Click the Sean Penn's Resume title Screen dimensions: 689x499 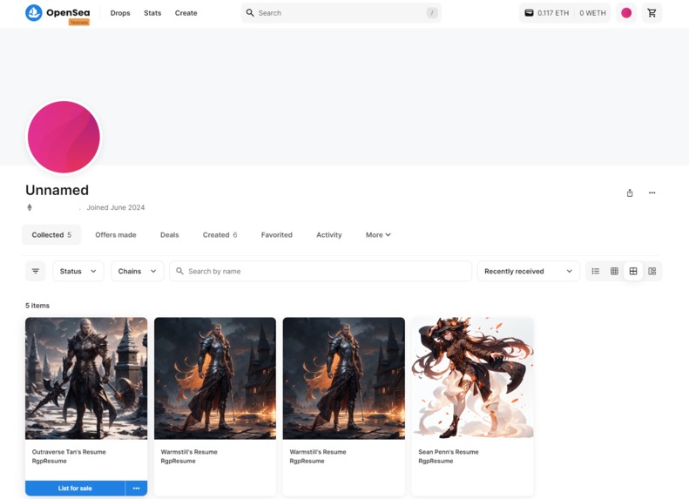click(x=449, y=452)
